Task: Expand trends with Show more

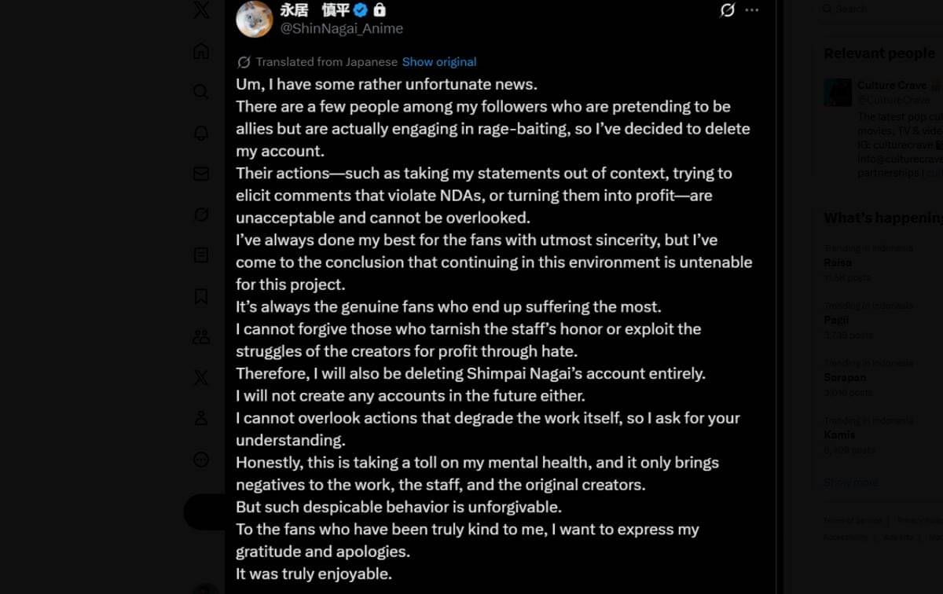Action: tap(851, 482)
